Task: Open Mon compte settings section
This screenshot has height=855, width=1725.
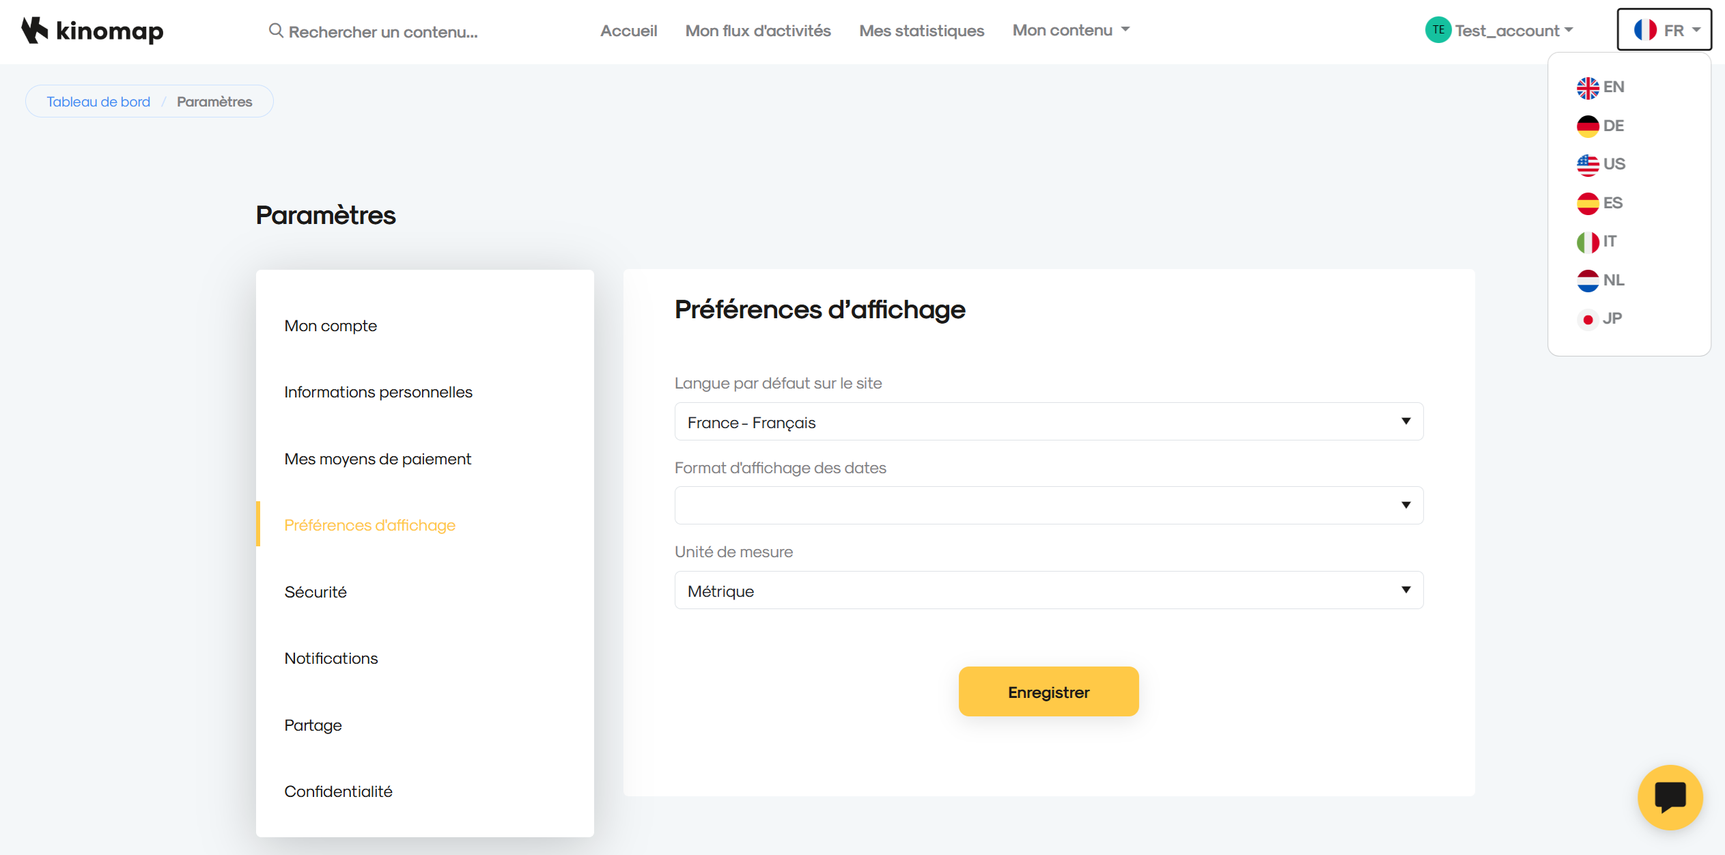Action: point(331,326)
